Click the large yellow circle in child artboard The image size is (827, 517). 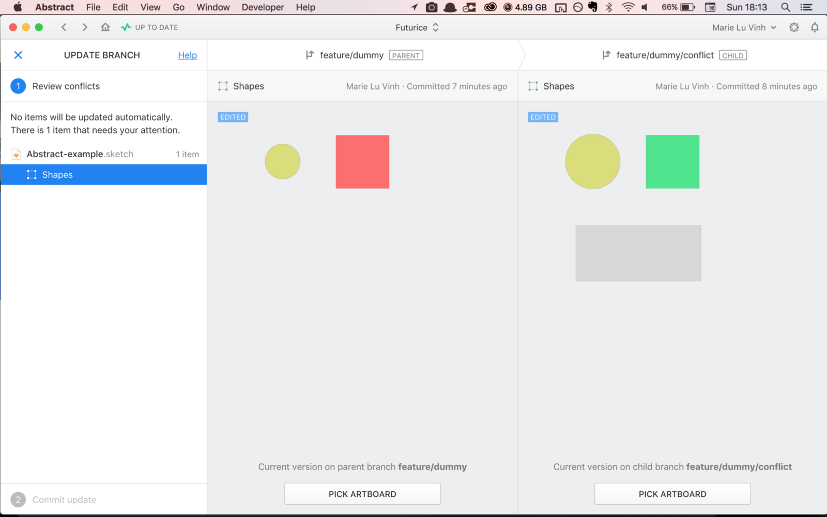point(593,162)
